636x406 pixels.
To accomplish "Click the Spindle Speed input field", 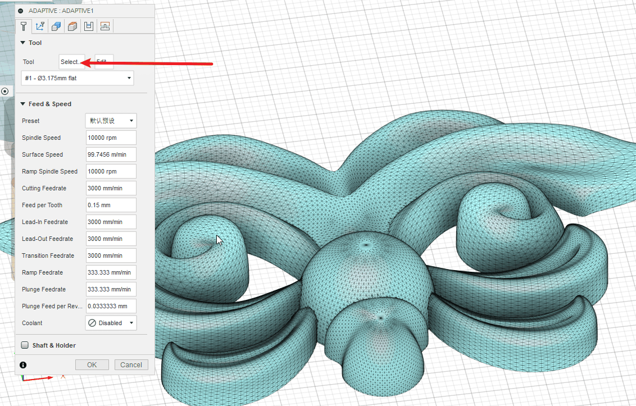I will pos(111,138).
